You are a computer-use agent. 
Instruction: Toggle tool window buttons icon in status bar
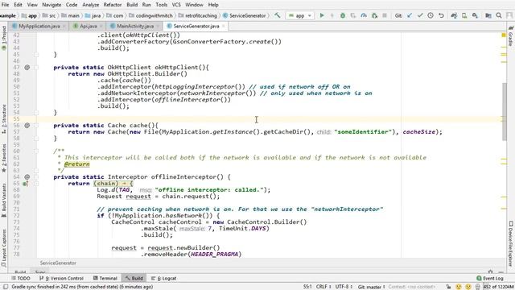click(x=5, y=287)
